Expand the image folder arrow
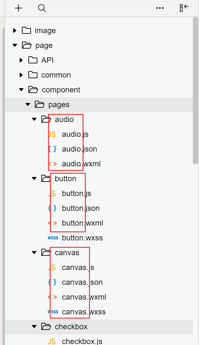 point(15,31)
